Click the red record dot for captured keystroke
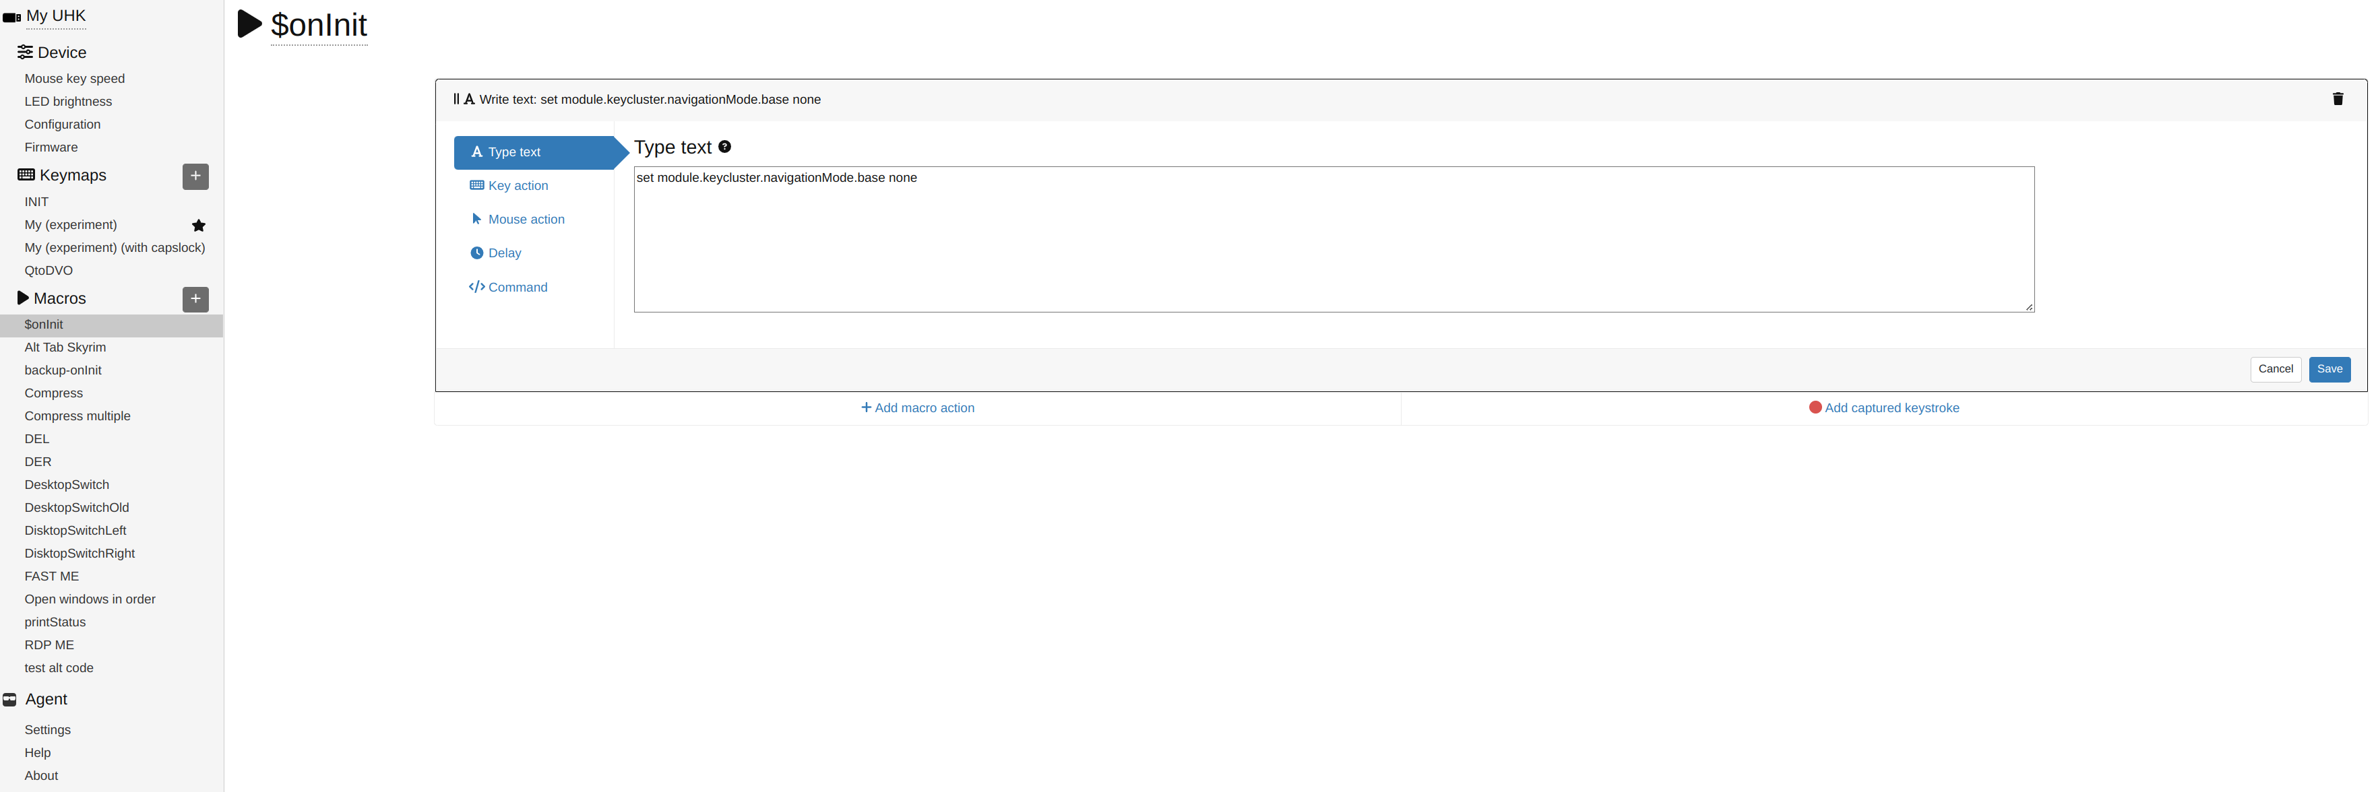Viewport: 2380px width, 792px height. tap(1815, 407)
